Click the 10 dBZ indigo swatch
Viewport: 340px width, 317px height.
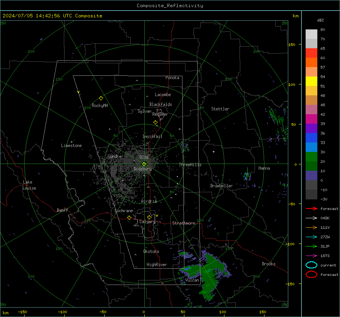tap(311, 176)
